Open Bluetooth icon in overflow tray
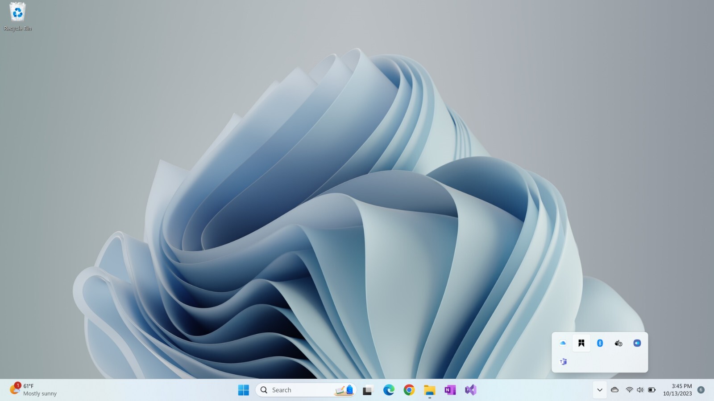 600,343
